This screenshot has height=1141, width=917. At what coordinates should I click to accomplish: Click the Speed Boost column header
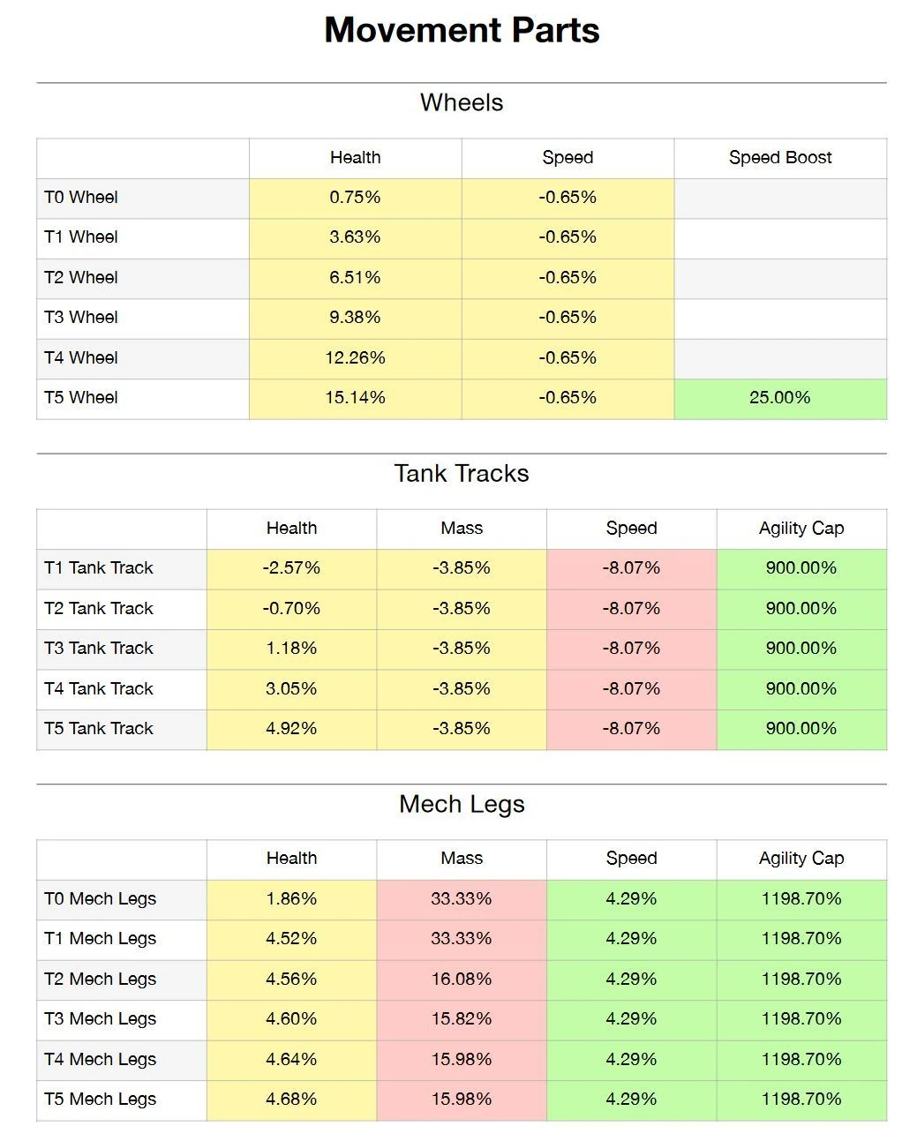point(780,158)
